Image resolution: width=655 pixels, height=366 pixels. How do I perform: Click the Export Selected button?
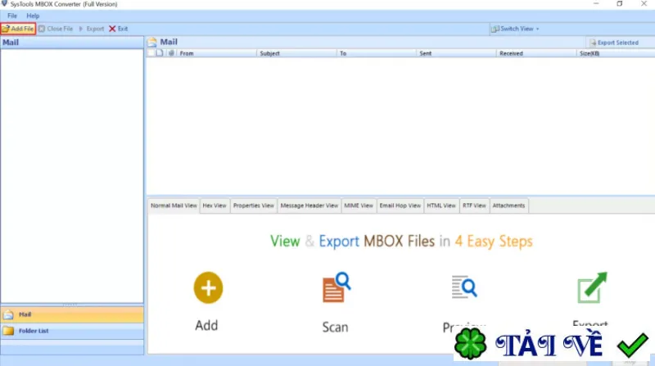point(613,43)
